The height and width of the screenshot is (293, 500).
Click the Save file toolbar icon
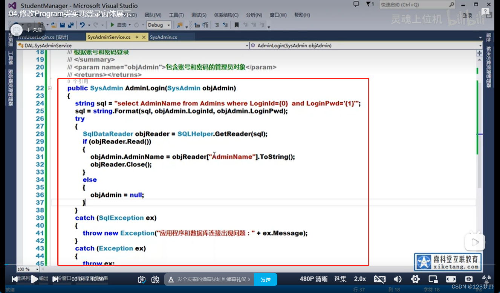point(62,25)
